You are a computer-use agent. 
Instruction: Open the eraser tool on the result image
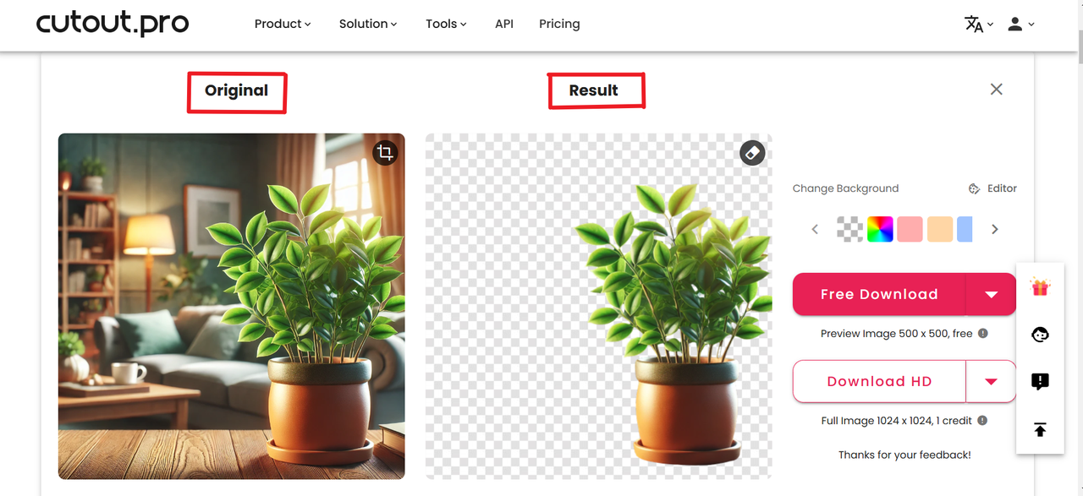[752, 153]
